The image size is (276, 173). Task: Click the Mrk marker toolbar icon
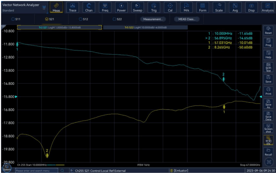click(x=186, y=7)
